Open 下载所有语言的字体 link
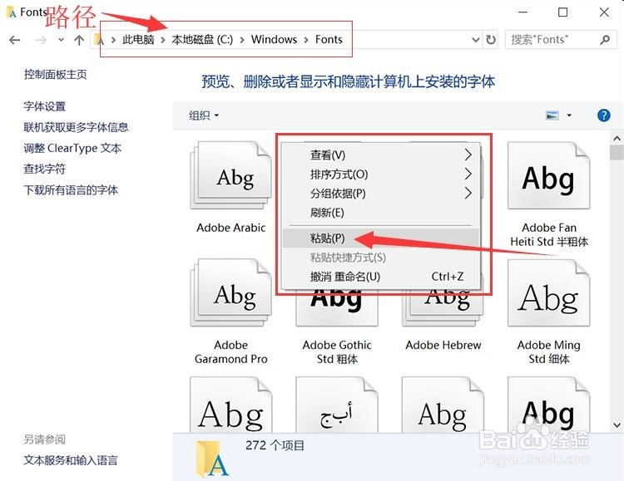Viewport: 624px width, 481px height. (71, 190)
